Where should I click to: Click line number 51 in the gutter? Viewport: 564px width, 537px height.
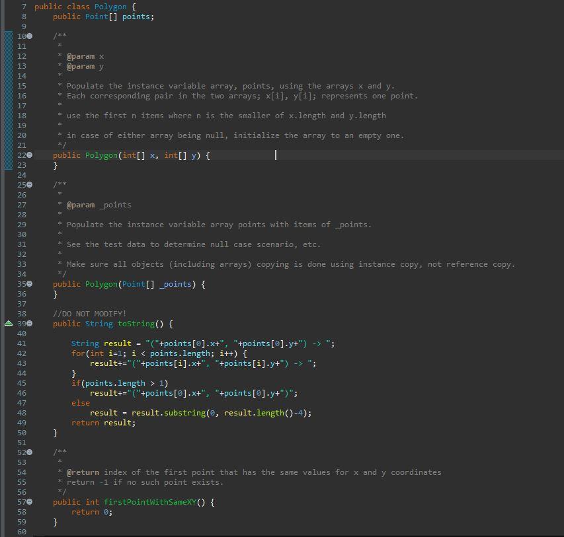(x=22, y=443)
